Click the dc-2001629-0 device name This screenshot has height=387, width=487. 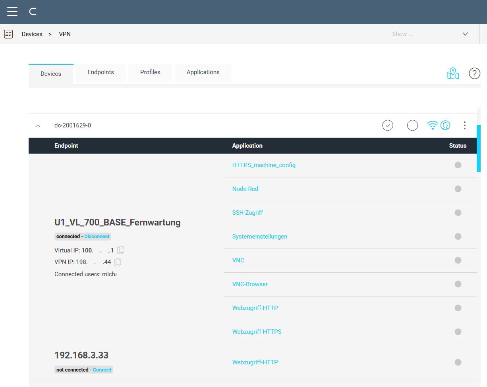click(73, 125)
